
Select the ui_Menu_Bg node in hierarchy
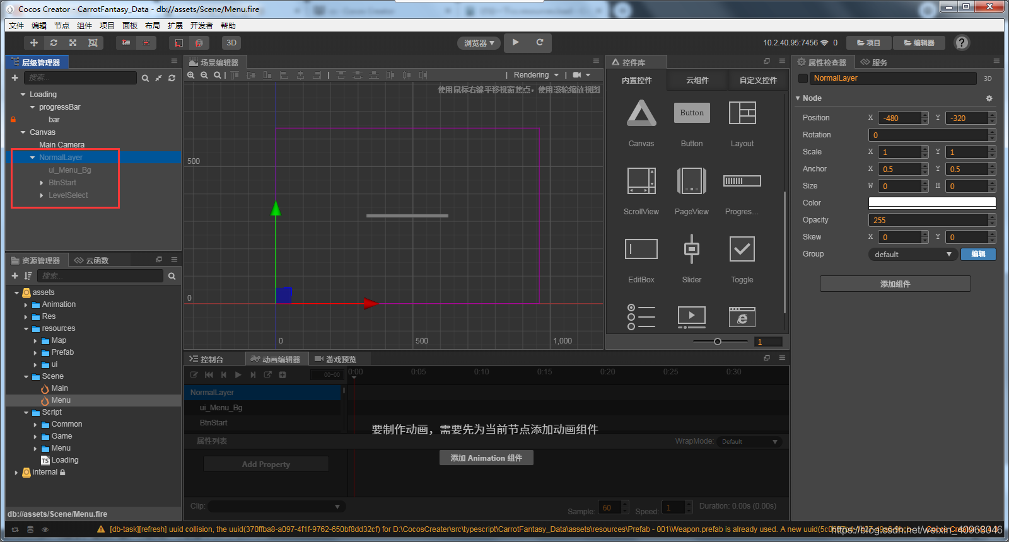(x=70, y=170)
